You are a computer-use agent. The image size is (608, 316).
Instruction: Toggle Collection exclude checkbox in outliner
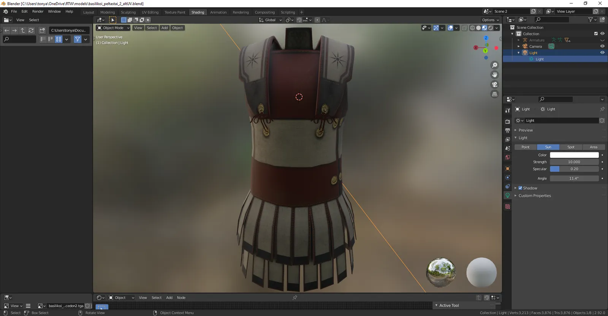pos(596,34)
